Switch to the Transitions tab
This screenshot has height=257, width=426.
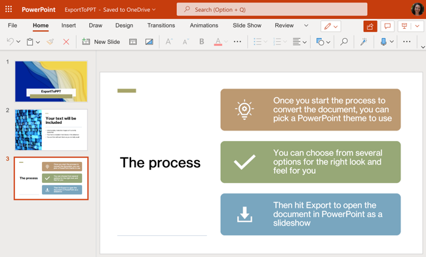click(x=161, y=26)
